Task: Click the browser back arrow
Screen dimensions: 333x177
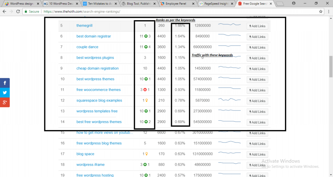Action: [4, 11]
